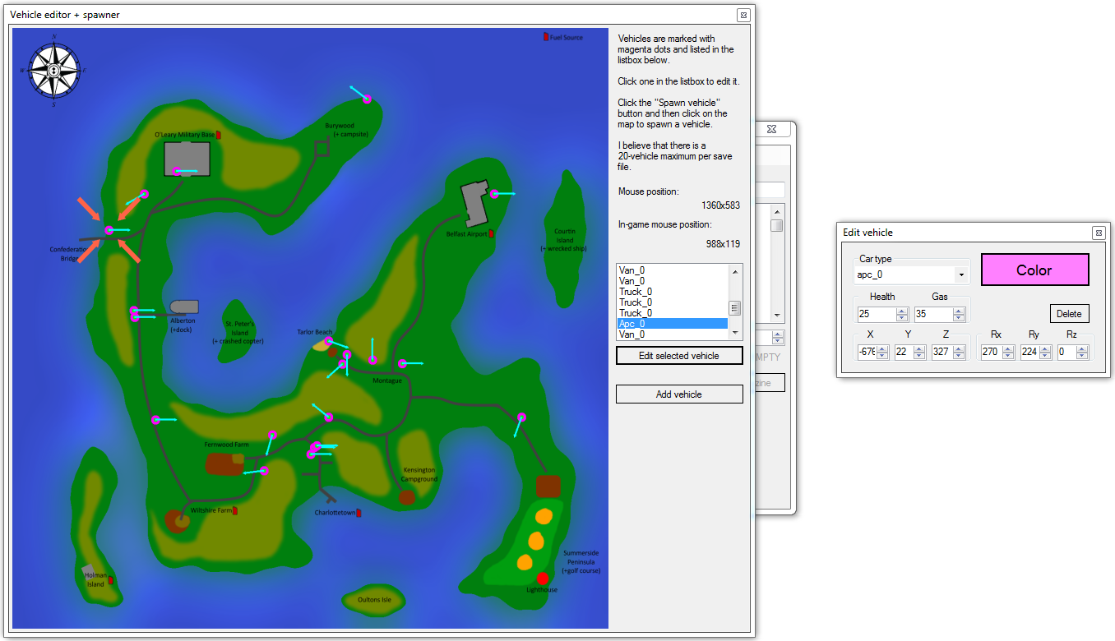Click the vehicle dot north of Summerside road
The width and height of the screenshot is (1115, 641).
(x=521, y=417)
